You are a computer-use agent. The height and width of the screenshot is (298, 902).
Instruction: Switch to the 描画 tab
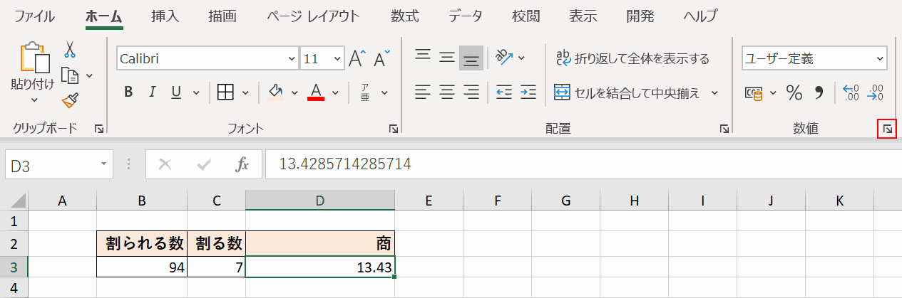pos(223,16)
